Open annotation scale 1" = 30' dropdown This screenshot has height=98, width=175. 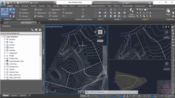tap(133, 96)
